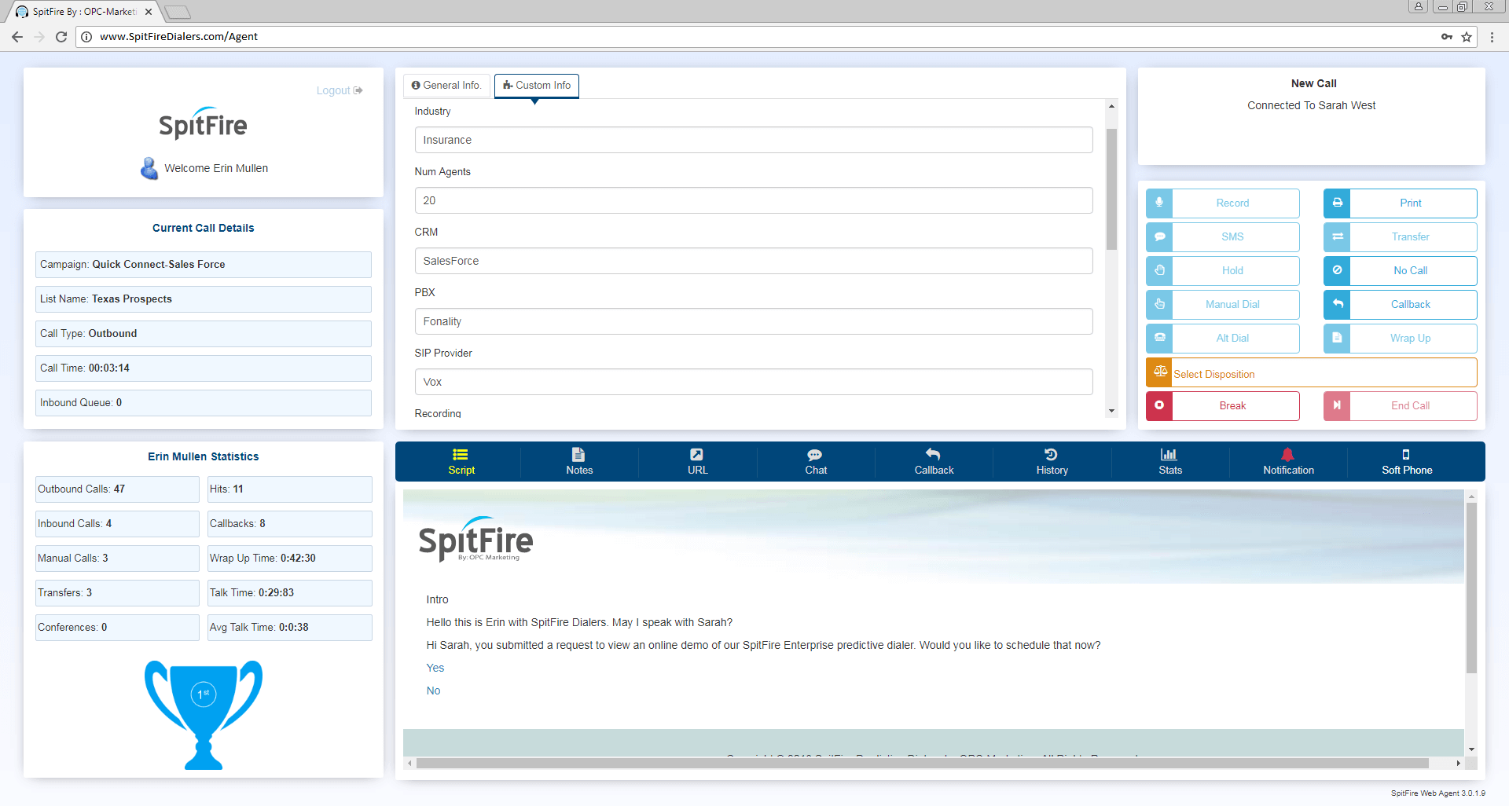Screen dimensions: 1509x806
Task: Open the Chrome profile icon in title bar
Action: (x=1419, y=7)
